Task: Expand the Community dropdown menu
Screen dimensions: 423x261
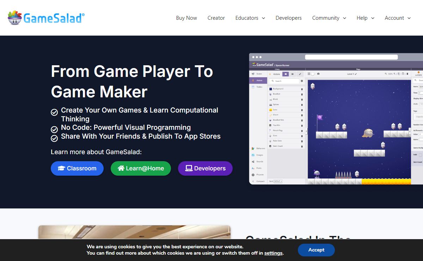Action: [x=329, y=18]
